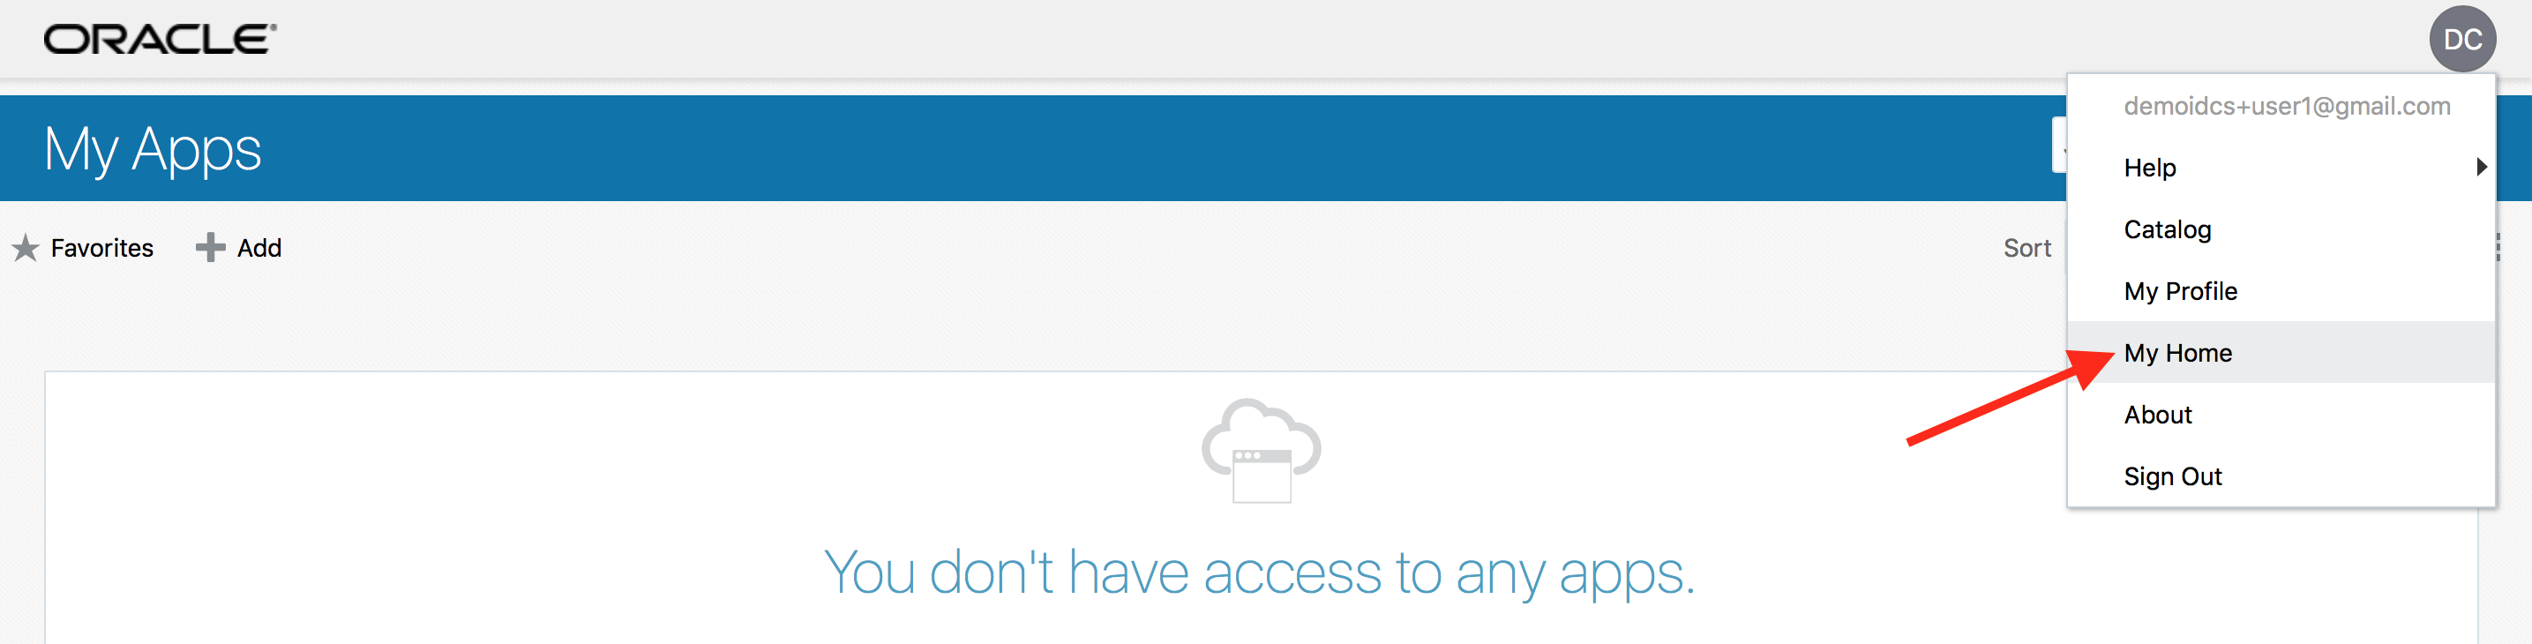Click the plus icon beside Add

pyautogui.click(x=209, y=248)
